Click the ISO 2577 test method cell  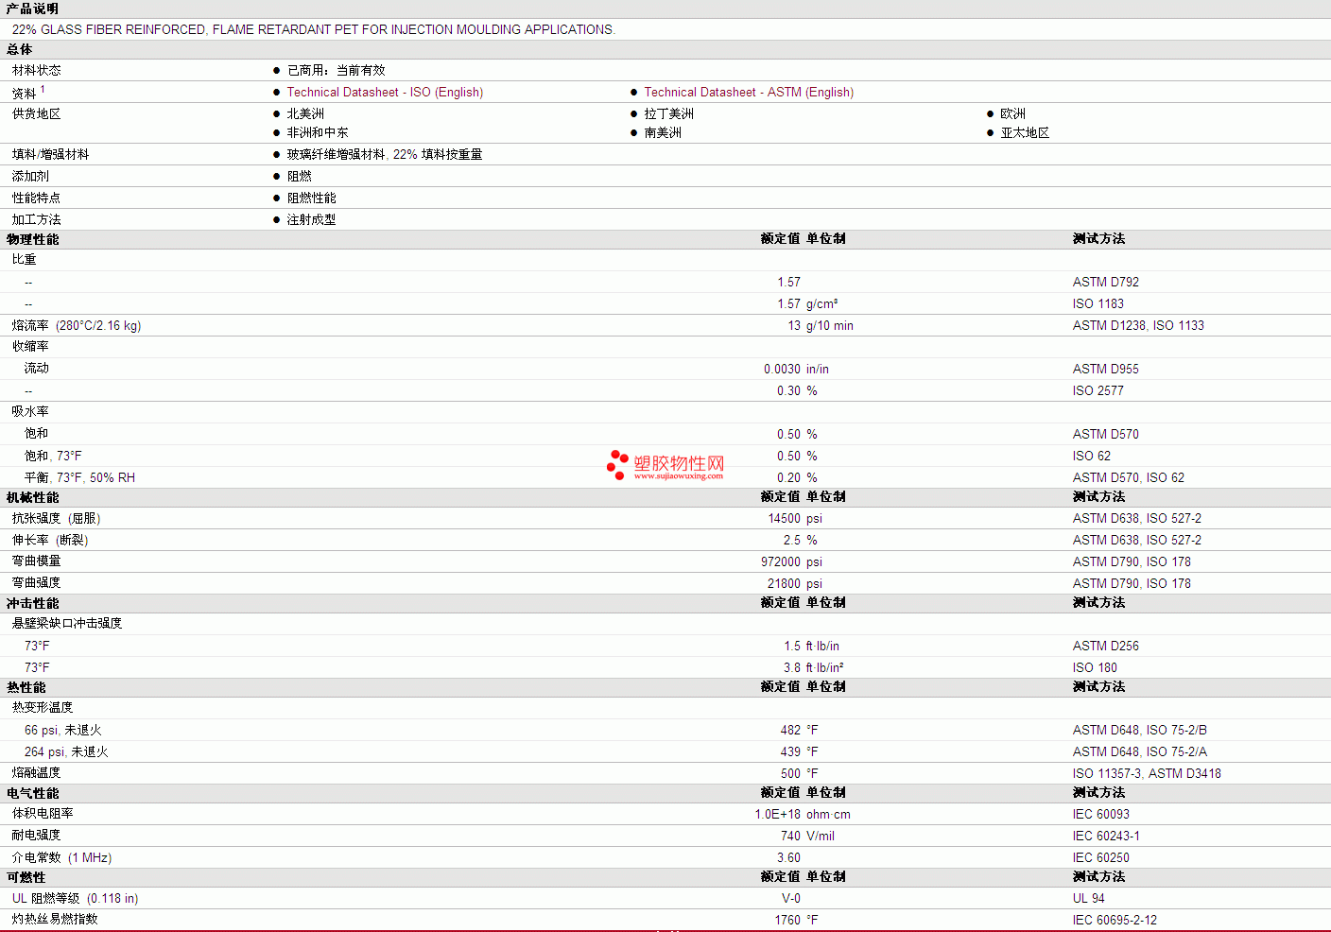tap(1098, 390)
